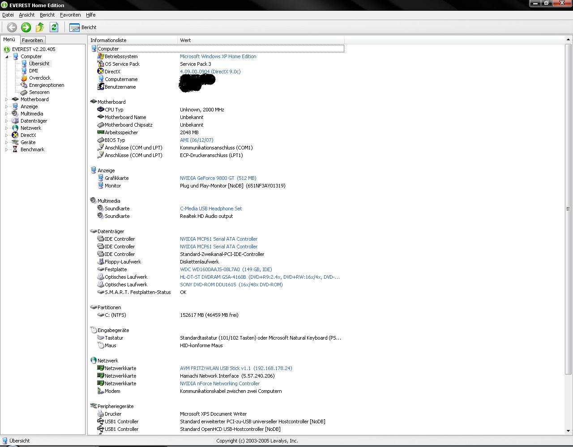Click the DirectX icon in the tree
Screen dimensions: 573x447
pos(15,135)
